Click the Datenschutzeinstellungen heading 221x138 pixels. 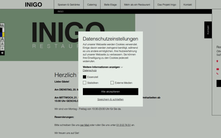(x=110, y=39)
